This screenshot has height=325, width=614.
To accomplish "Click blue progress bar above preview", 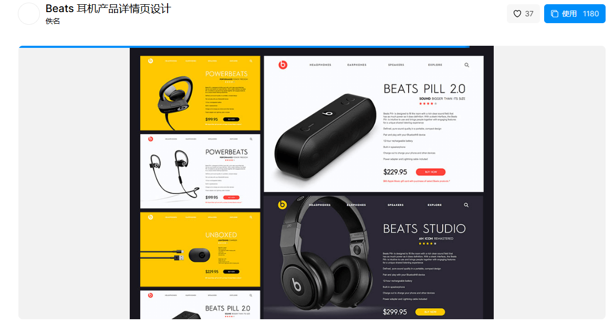I will tap(244, 47).
